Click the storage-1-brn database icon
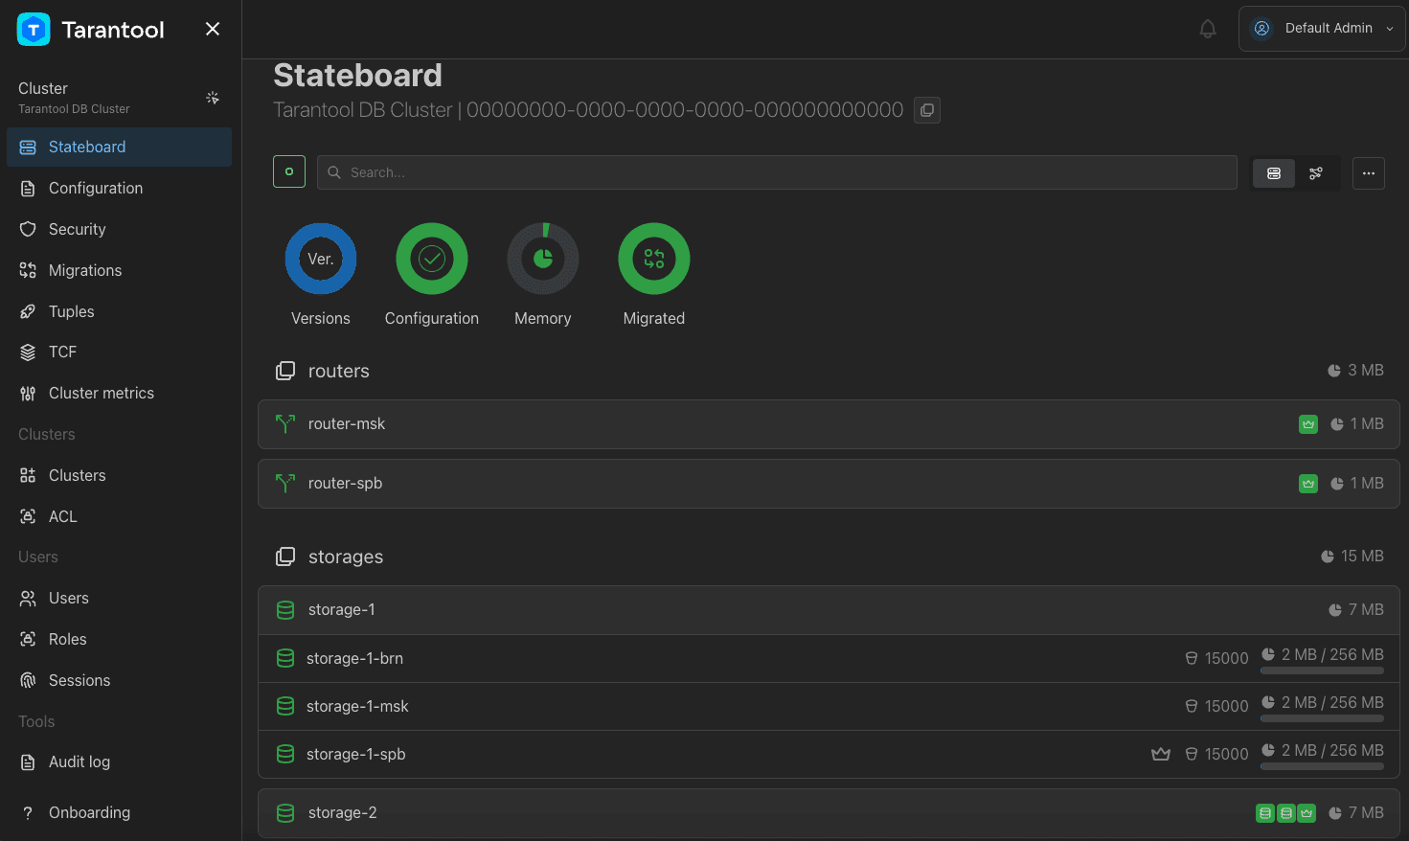The image size is (1409, 841). coord(285,658)
